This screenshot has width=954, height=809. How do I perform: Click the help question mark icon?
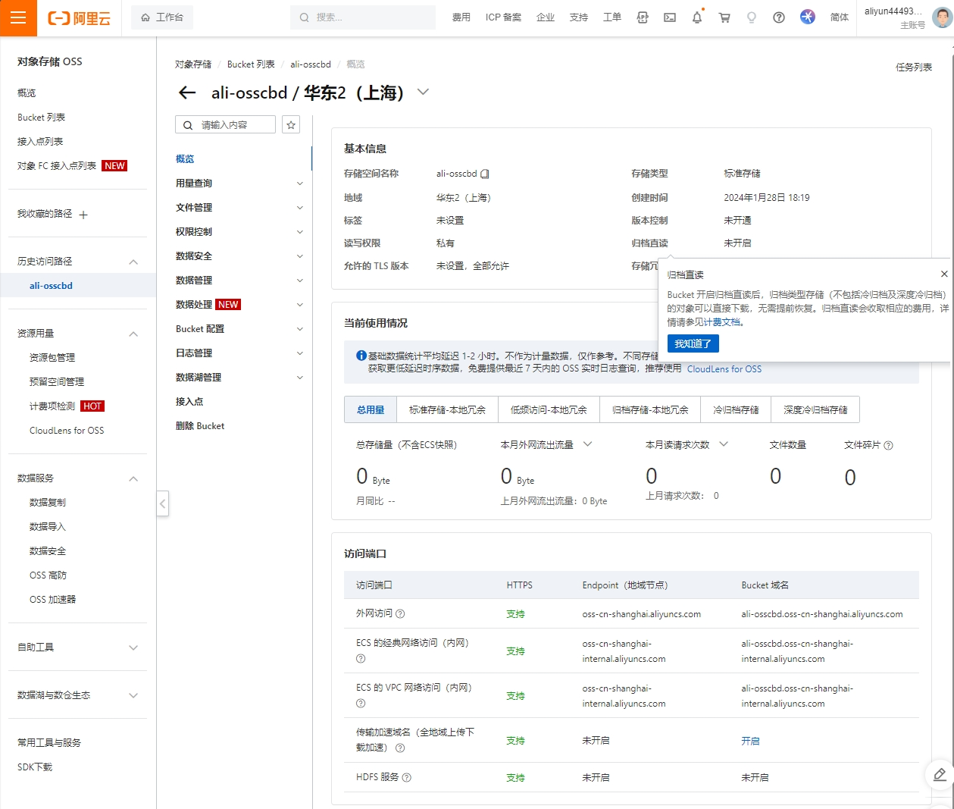click(779, 17)
